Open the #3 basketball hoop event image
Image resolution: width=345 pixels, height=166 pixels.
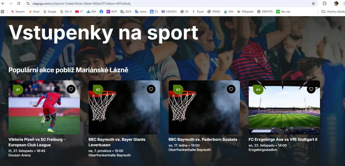[204, 107]
